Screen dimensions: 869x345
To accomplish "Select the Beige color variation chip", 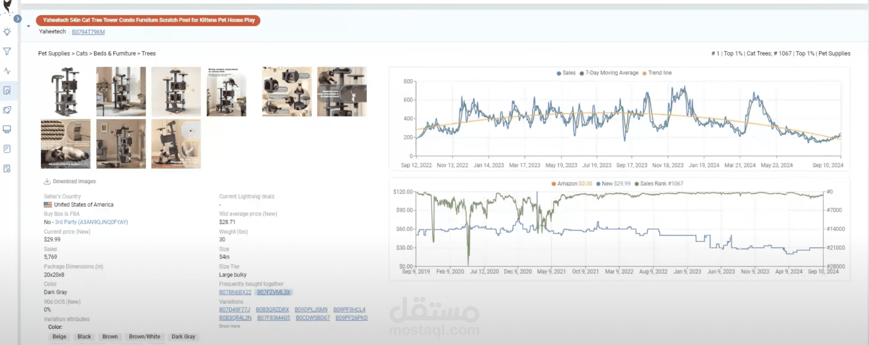I will pyautogui.click(x=59, y=337).
